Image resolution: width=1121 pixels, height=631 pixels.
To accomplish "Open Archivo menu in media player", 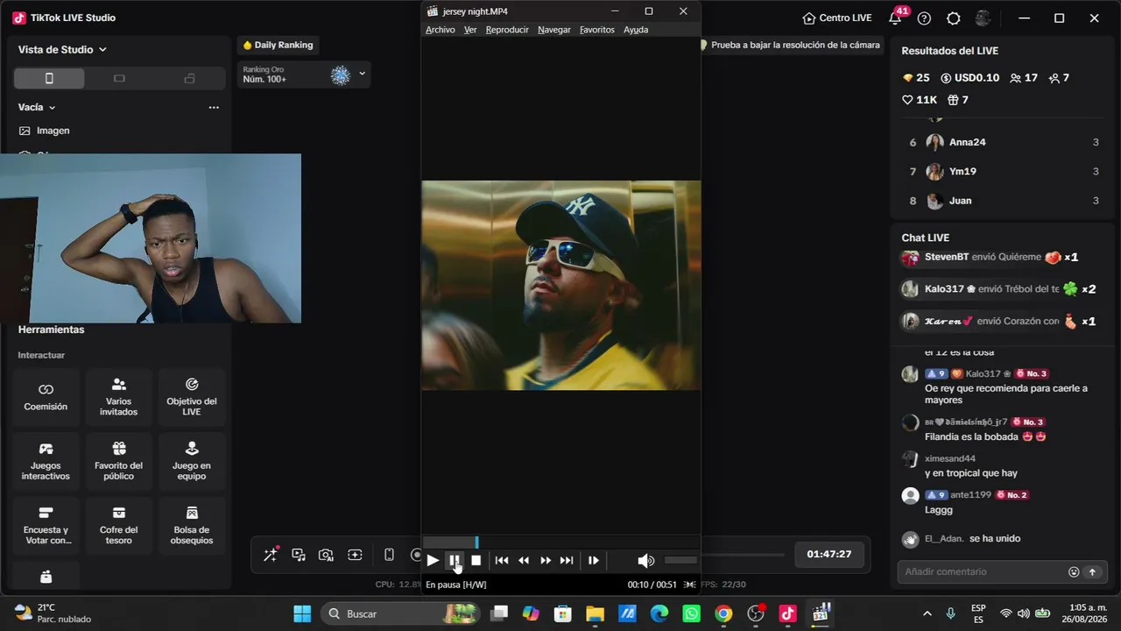I will click(441, 30).
